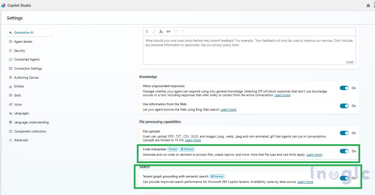Viewport: 375px width, 195px height.
Task: Click the Bold formatting icon
Action: click(x=147, y=31)
